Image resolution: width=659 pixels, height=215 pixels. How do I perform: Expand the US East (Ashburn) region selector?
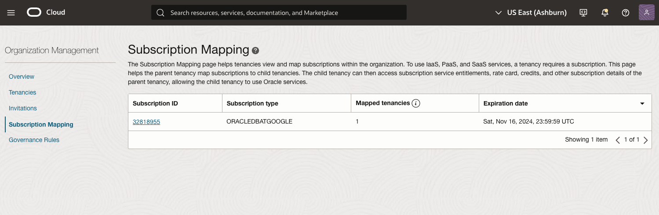click(x=531, y=13)
